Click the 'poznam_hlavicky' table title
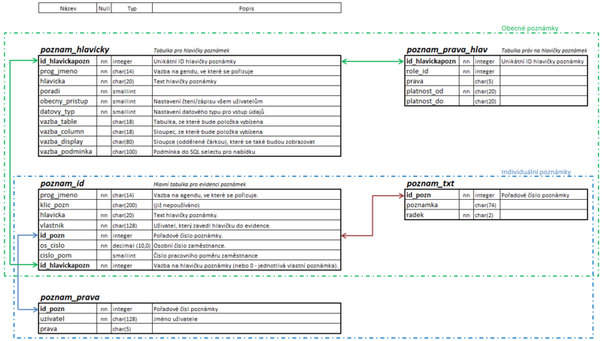Screen dimensions: 602x341 pos(74,50)
